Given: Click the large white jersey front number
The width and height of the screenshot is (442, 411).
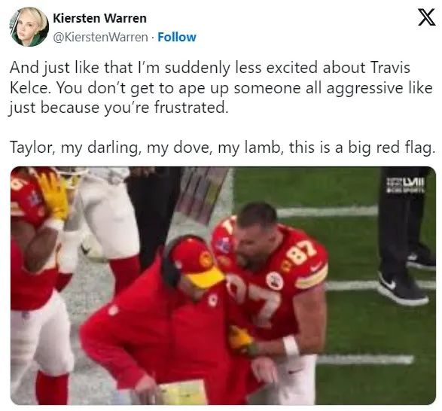Looking at the screenshot, I should 257,300.
